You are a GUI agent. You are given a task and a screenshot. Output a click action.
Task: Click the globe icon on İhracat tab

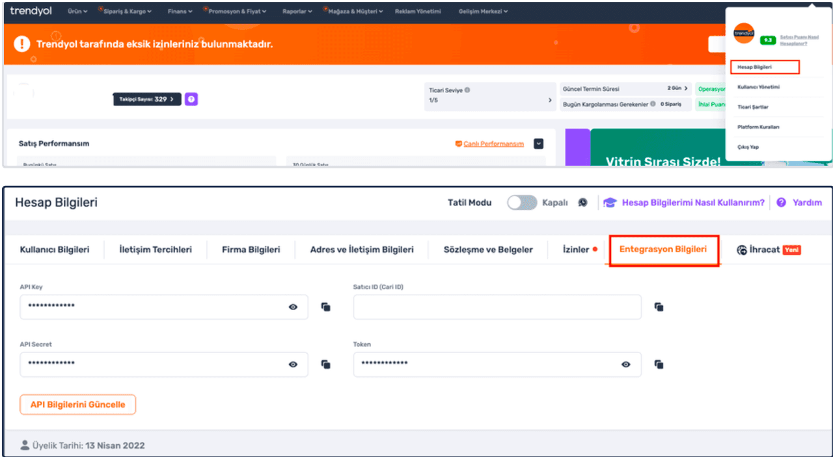click(x=741, y=250)
